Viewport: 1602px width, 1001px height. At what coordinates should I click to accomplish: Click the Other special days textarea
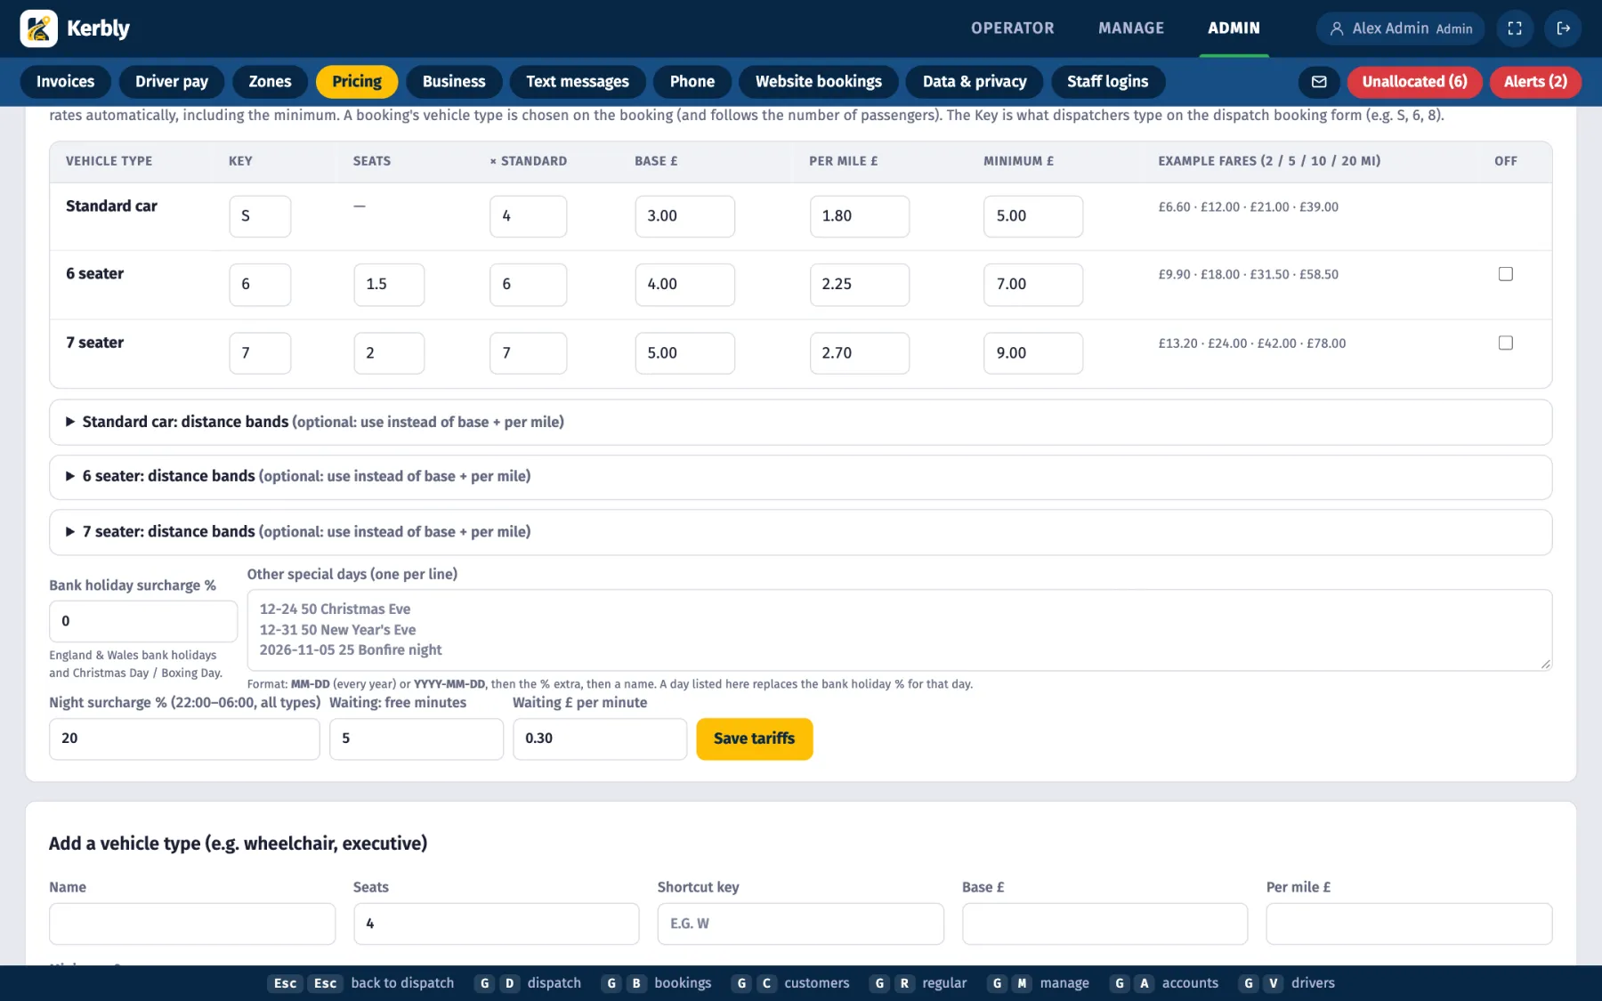(x=900, y=630)
